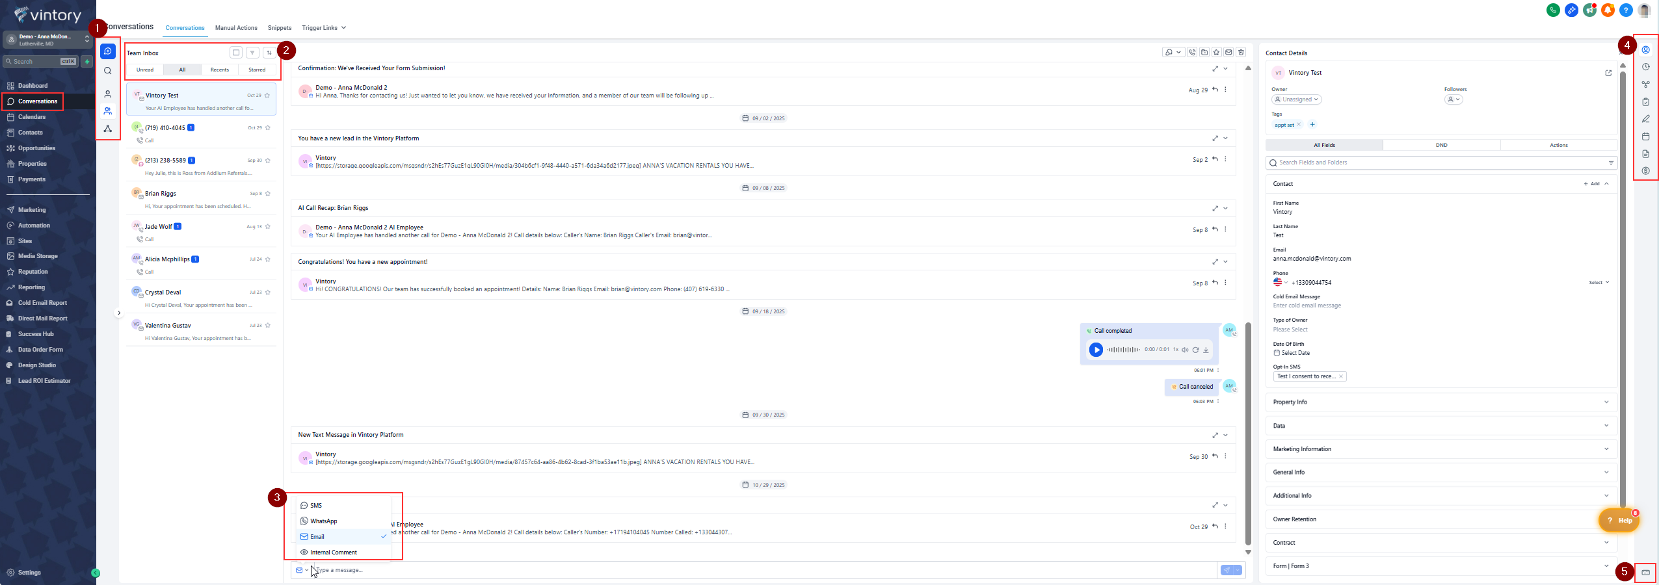The width and height of the screenshot is (1659, 585).
Task: Download the call recording audio
Action: [1206, 350]
